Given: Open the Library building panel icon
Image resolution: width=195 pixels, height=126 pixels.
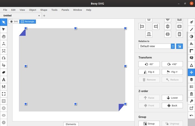Looking at the screenshot, I should [191, 94].
